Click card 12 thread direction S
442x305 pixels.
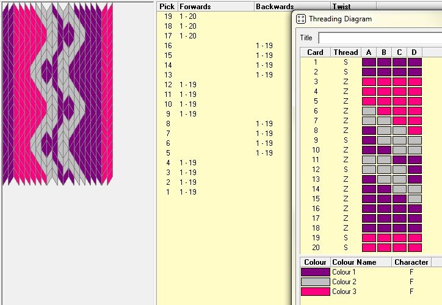[x=346, y=170]
